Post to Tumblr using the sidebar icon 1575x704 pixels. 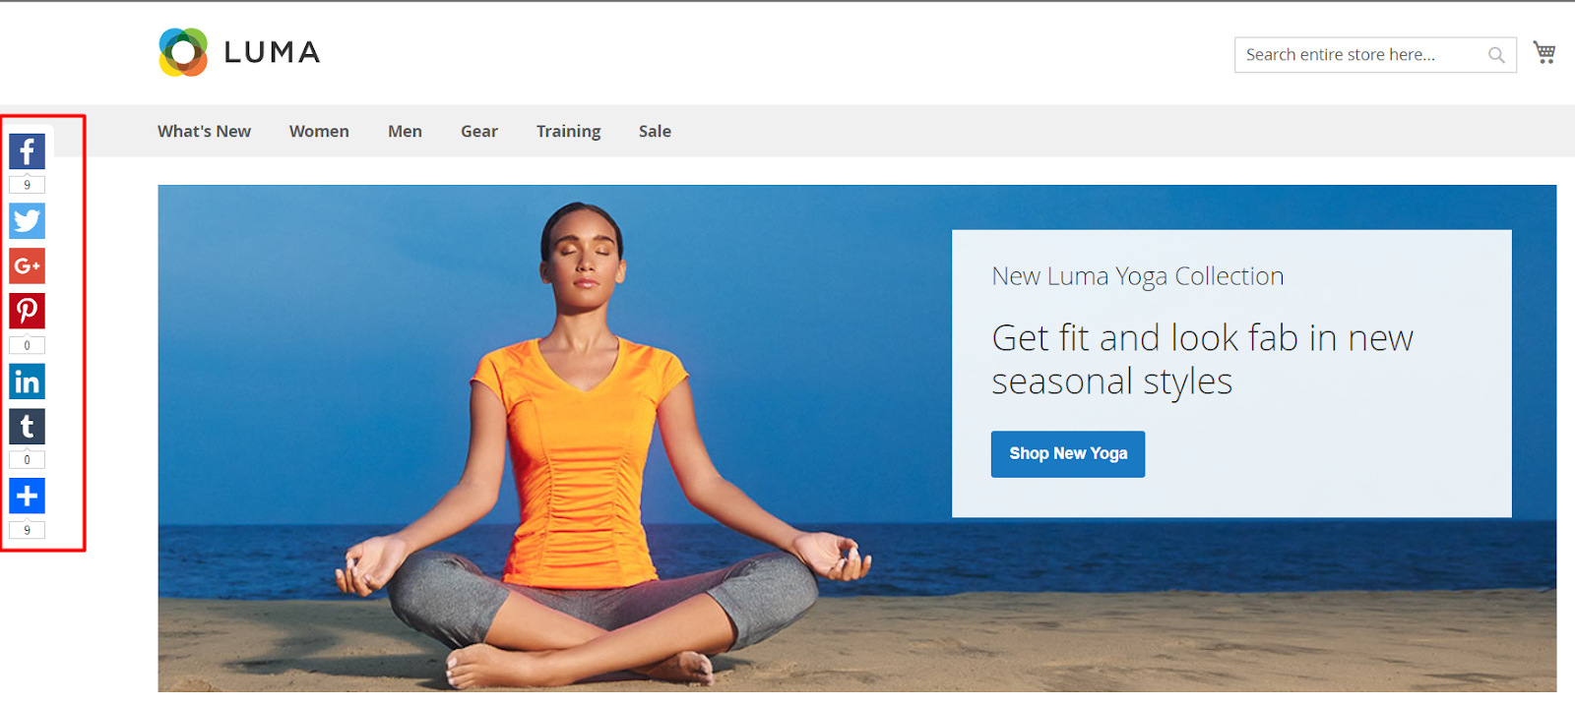click(28, 427)
